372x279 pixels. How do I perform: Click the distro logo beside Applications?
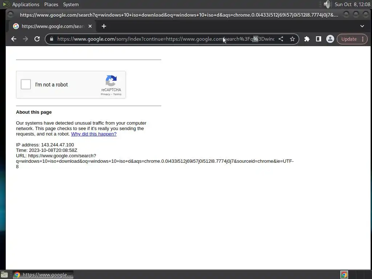(x=6, y=4)
